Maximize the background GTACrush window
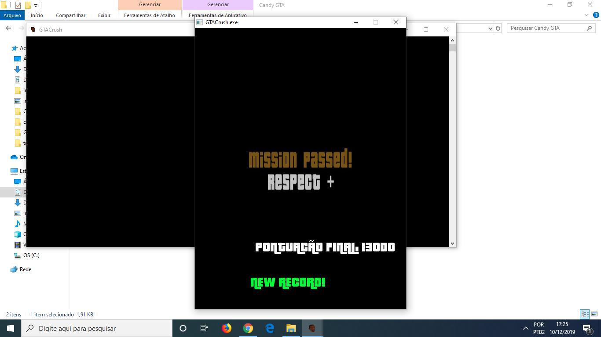This screenshot has height=337, width=601. [426, 29]
